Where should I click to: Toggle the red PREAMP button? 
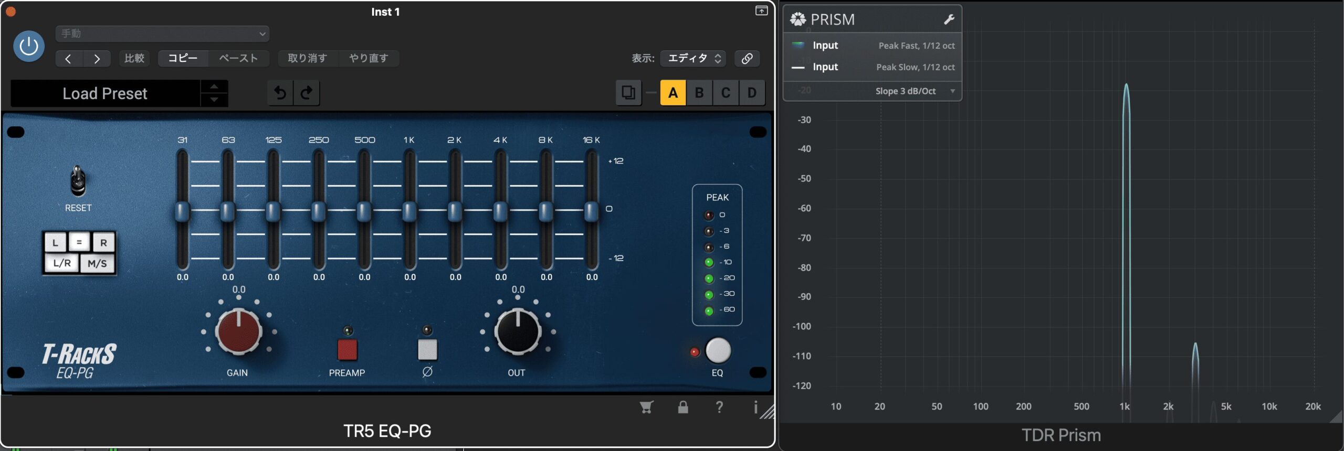click(x=347, y=350)
